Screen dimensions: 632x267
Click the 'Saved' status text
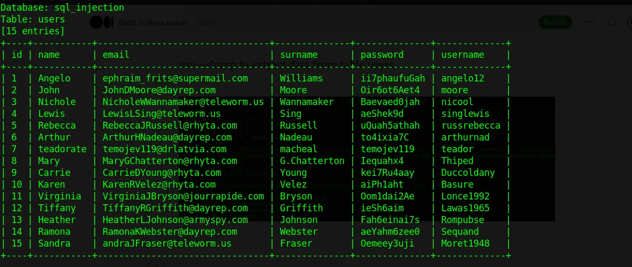coord(207,23)
